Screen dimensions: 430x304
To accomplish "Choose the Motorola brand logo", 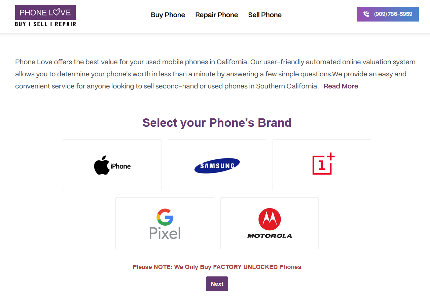I will tap(270, 223).
